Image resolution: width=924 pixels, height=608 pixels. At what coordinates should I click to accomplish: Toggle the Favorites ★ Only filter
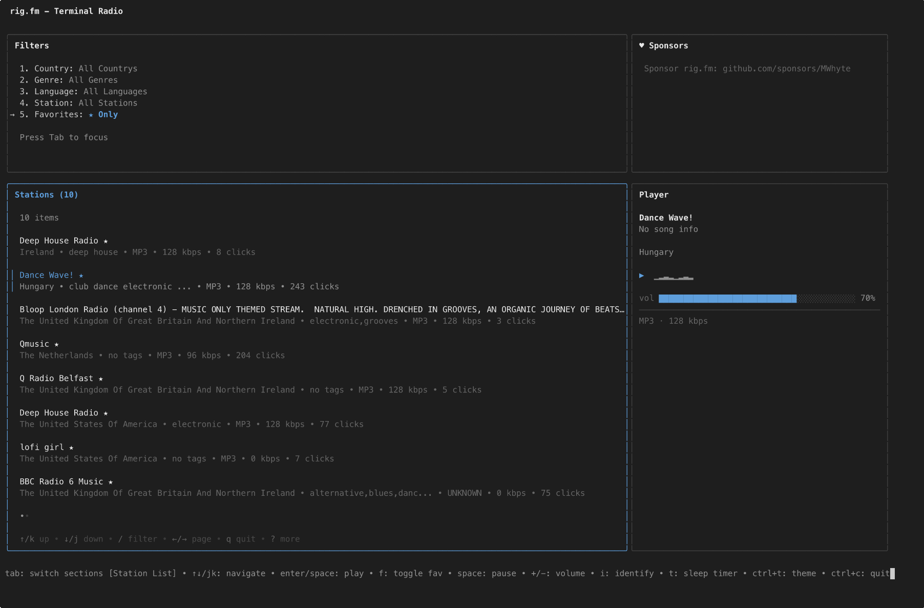(69, 115)
